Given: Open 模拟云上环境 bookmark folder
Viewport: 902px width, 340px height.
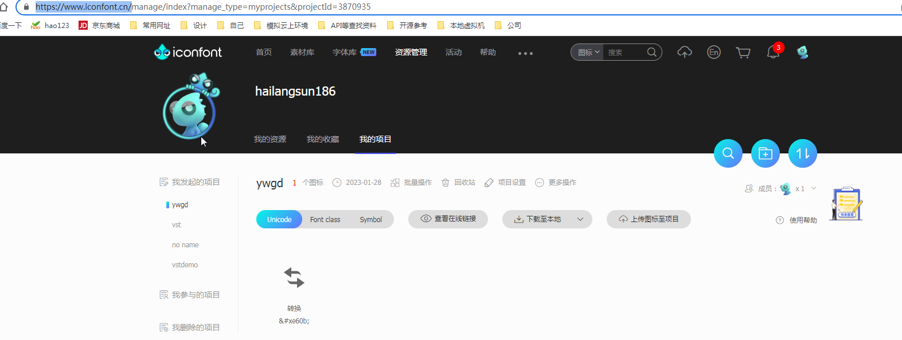Looking at the screenshot, I should (281, 25).
